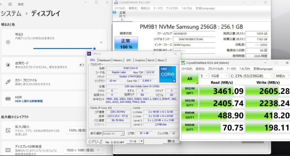The width and height of the screenshot is (290, 156).
Task: Switch to CPU-Z Memory tab
Action: point(118,60)
